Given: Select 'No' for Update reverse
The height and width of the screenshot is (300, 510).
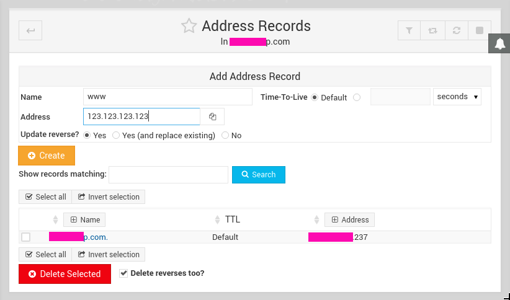Looking at the screenshot, I should pyautogui.click(x=225, y=135).
